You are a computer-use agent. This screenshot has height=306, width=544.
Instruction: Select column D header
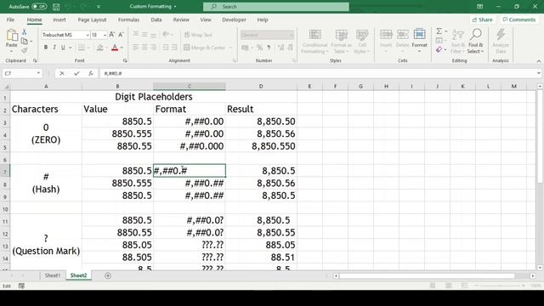point(261,87)
